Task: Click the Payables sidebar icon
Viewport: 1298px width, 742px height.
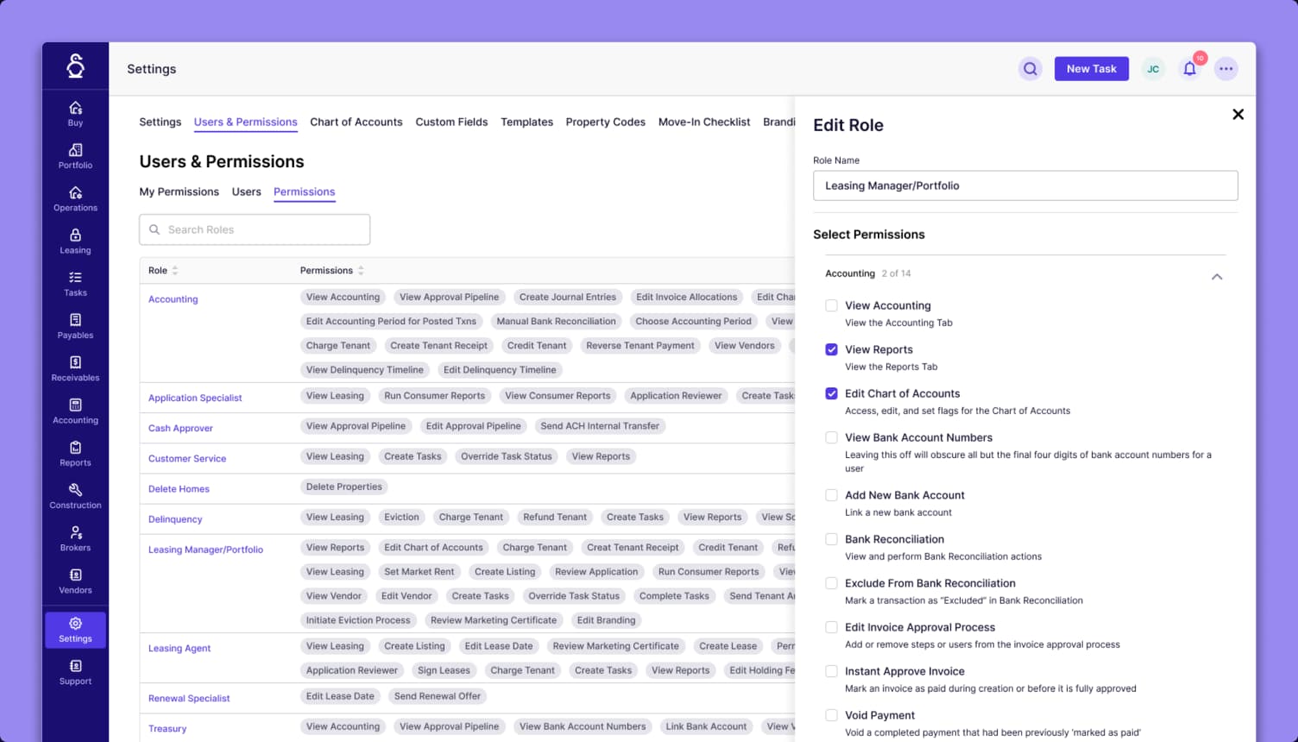Action: point(75,327)
